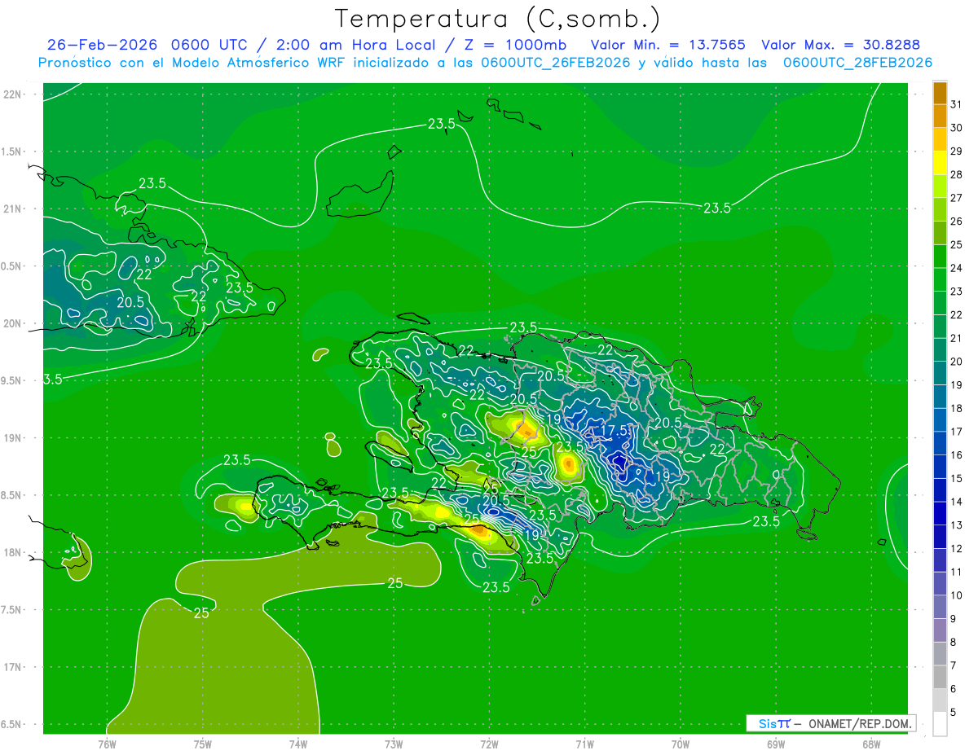Viewport: 978px width, 755px height.
Task: Click the 20.5 contour label over eastern Cuba
Action: [x=130, y=301]
